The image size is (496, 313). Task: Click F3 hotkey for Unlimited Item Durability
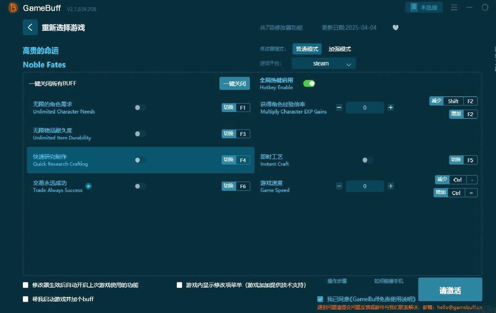(x=236, y=134)
